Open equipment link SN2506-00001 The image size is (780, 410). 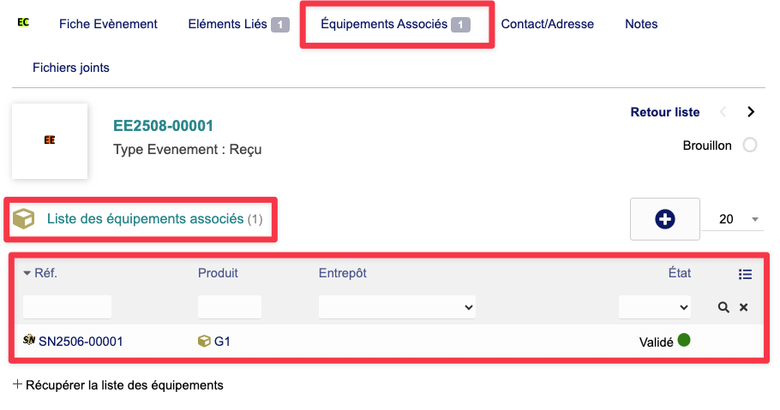[x=81, y=342]
